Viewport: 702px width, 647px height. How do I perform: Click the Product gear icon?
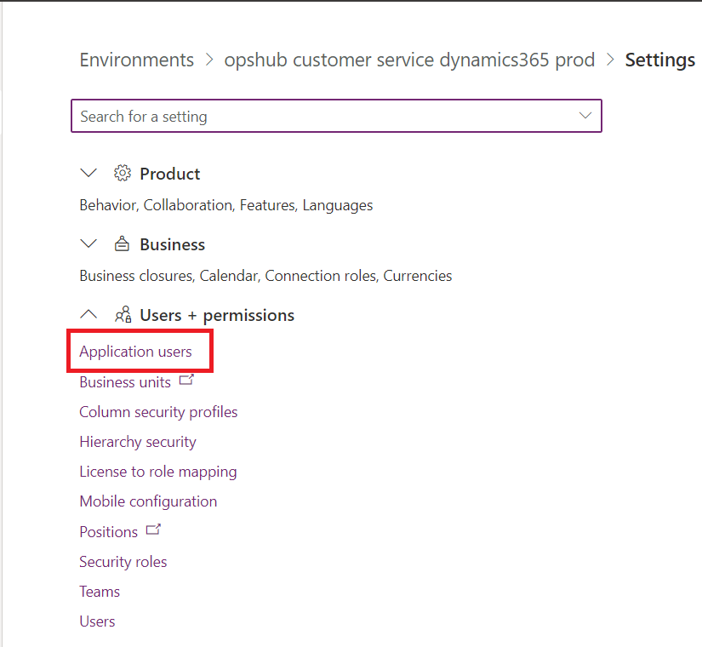click(123, 174)
